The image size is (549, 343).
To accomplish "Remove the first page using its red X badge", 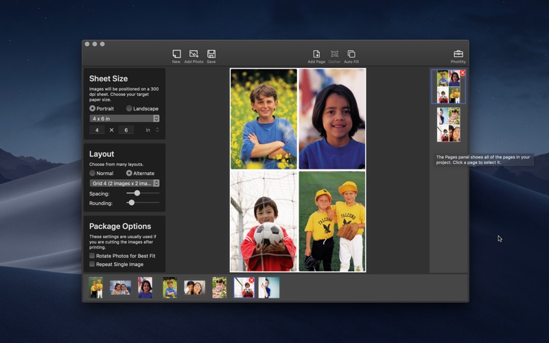I will point(463,73).
